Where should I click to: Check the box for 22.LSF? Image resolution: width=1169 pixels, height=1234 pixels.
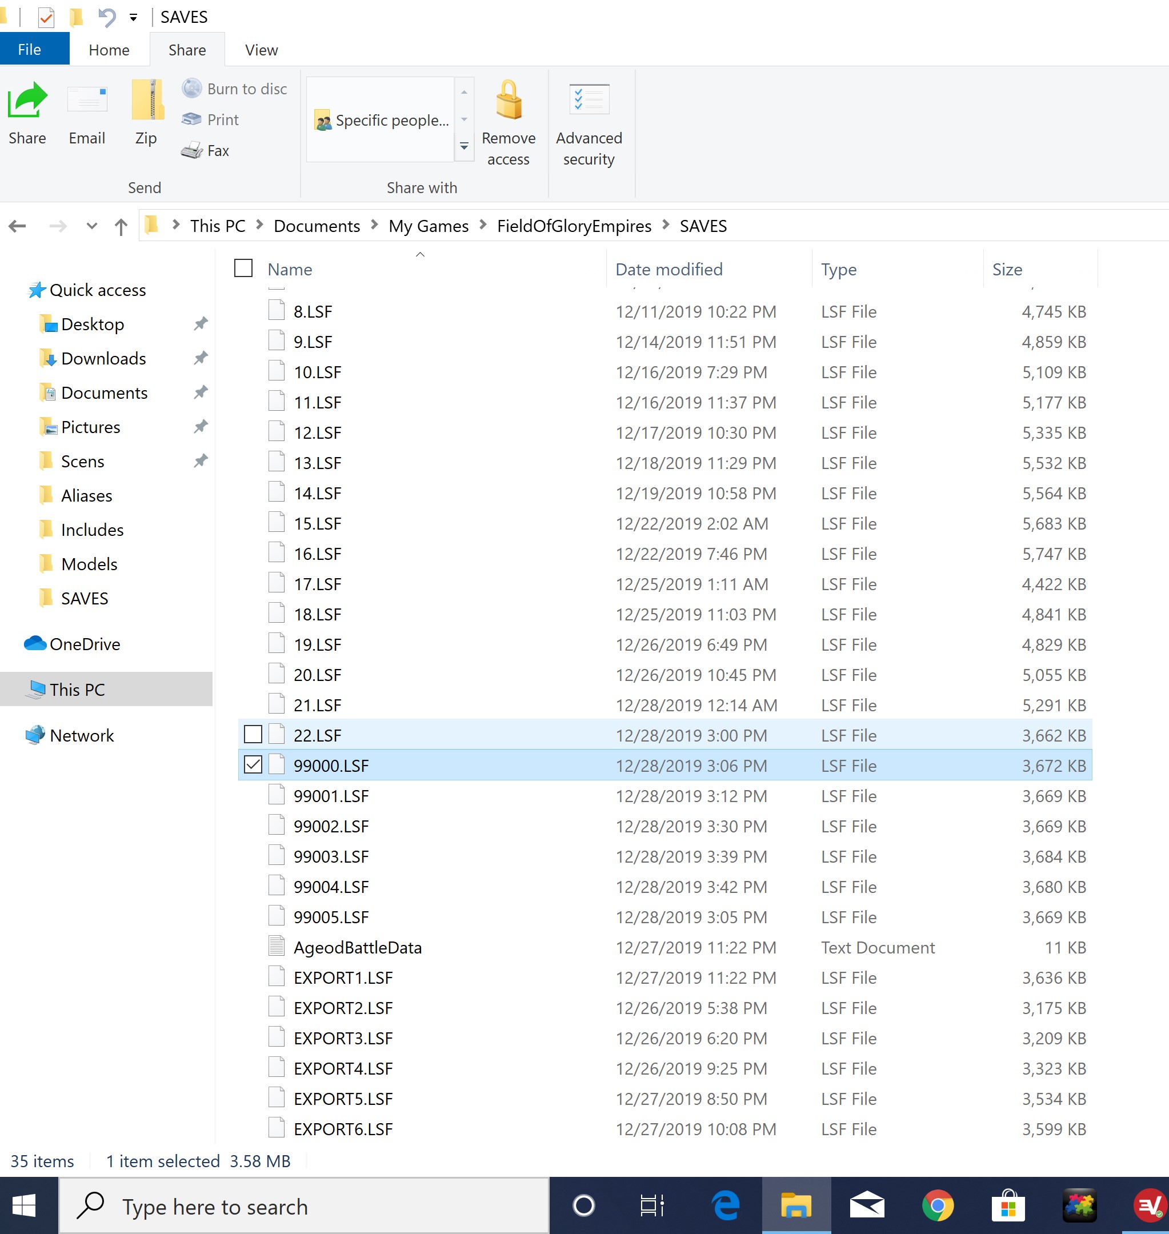click(253, 735)
